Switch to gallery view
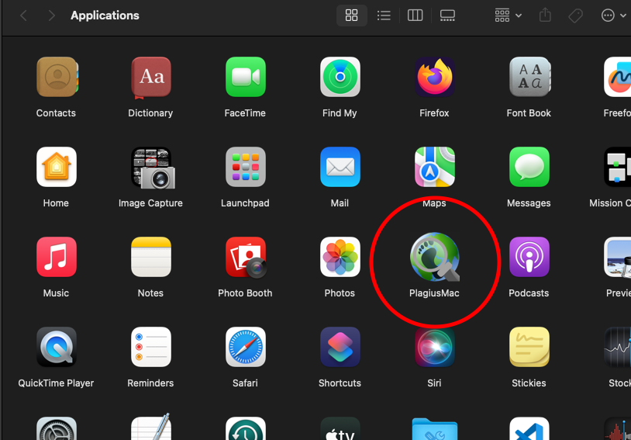The height and width of the screenshot is (440, 631). tap(447, 16)
